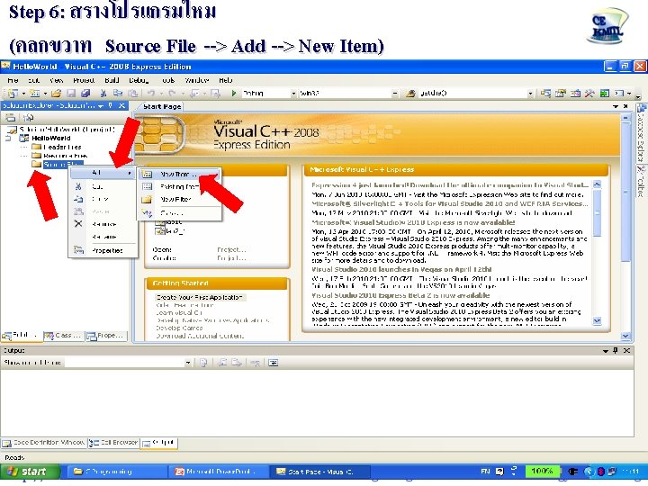Click the Download Additional Content link
648x486 pixels.
tap(200, 336)
